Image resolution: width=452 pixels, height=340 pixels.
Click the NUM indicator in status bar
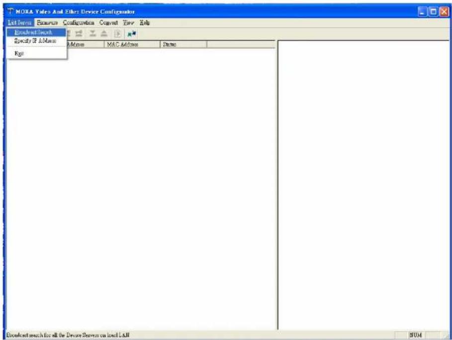(415, 335)
